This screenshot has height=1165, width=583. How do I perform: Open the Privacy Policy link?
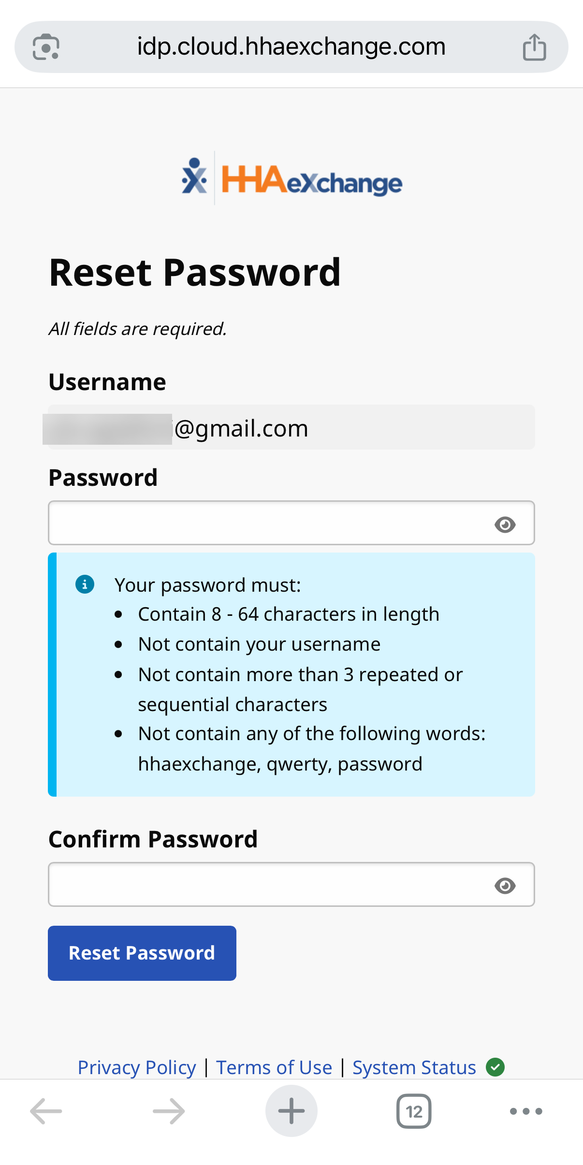coord(137,1067)
